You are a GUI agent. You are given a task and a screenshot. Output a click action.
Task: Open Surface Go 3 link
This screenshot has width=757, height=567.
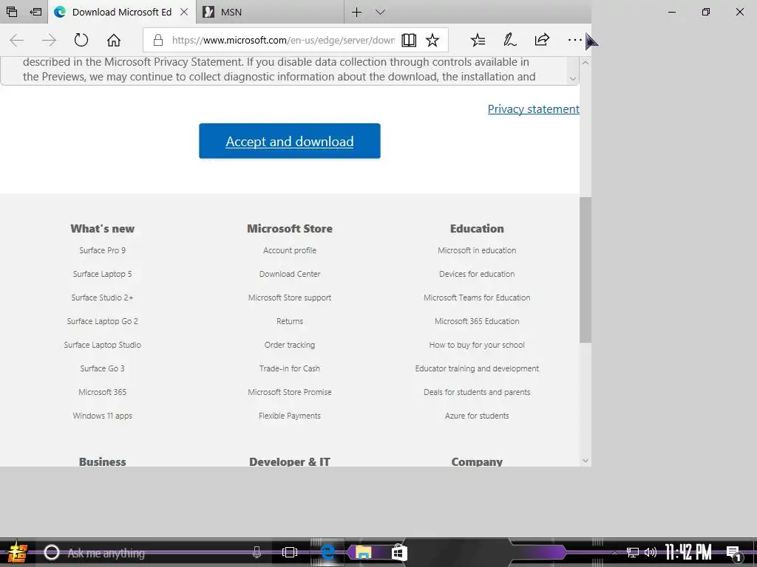pos(102,368)
